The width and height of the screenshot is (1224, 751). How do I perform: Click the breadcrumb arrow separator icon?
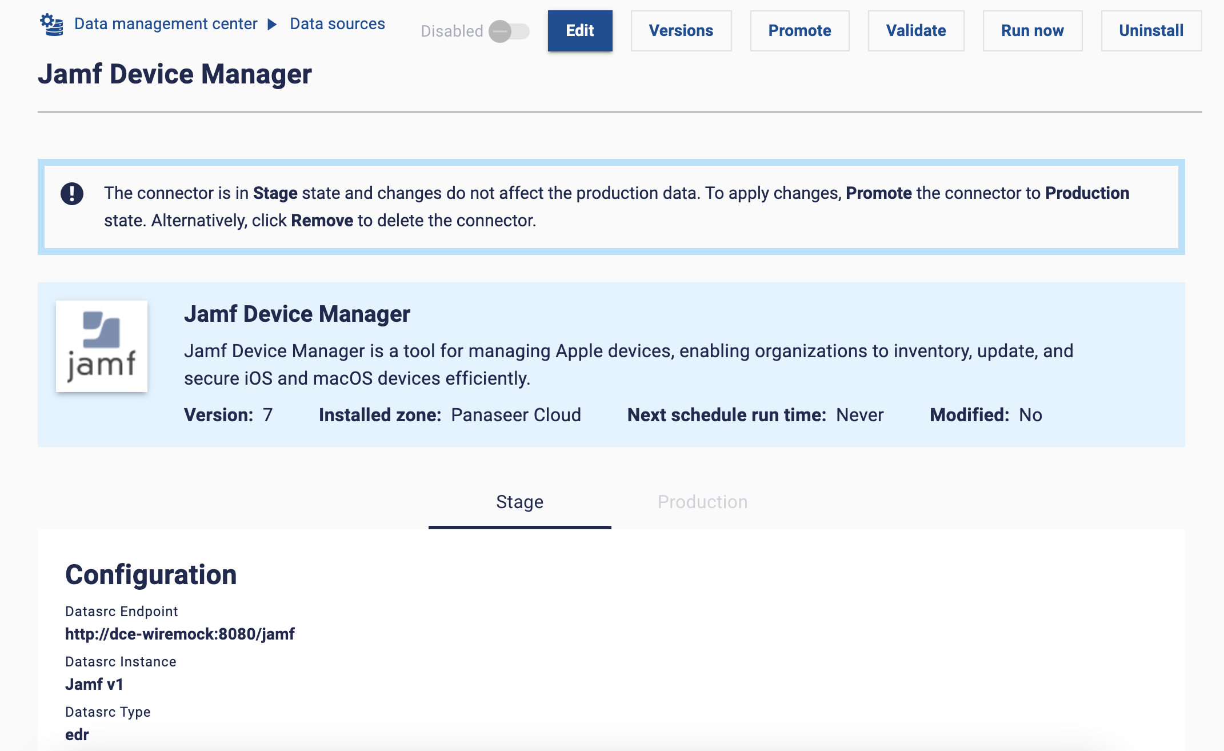273,25
